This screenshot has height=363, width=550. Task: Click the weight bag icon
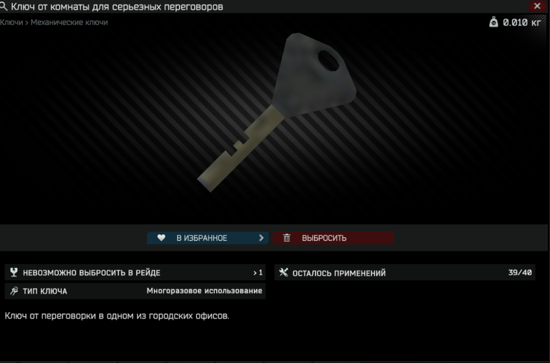[x=494, y=22]
